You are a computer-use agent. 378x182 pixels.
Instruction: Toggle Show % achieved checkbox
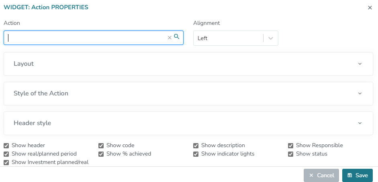[x=101, y=154]
